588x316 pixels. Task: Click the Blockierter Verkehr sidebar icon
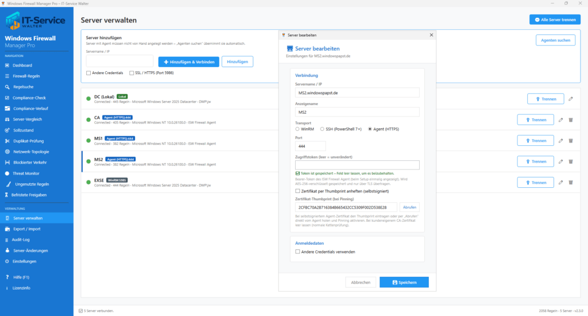(7, 163)
